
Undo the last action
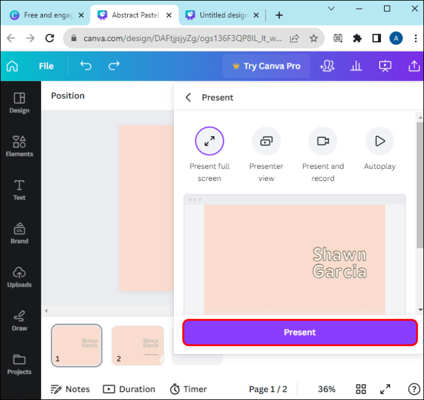pos(86,66)
